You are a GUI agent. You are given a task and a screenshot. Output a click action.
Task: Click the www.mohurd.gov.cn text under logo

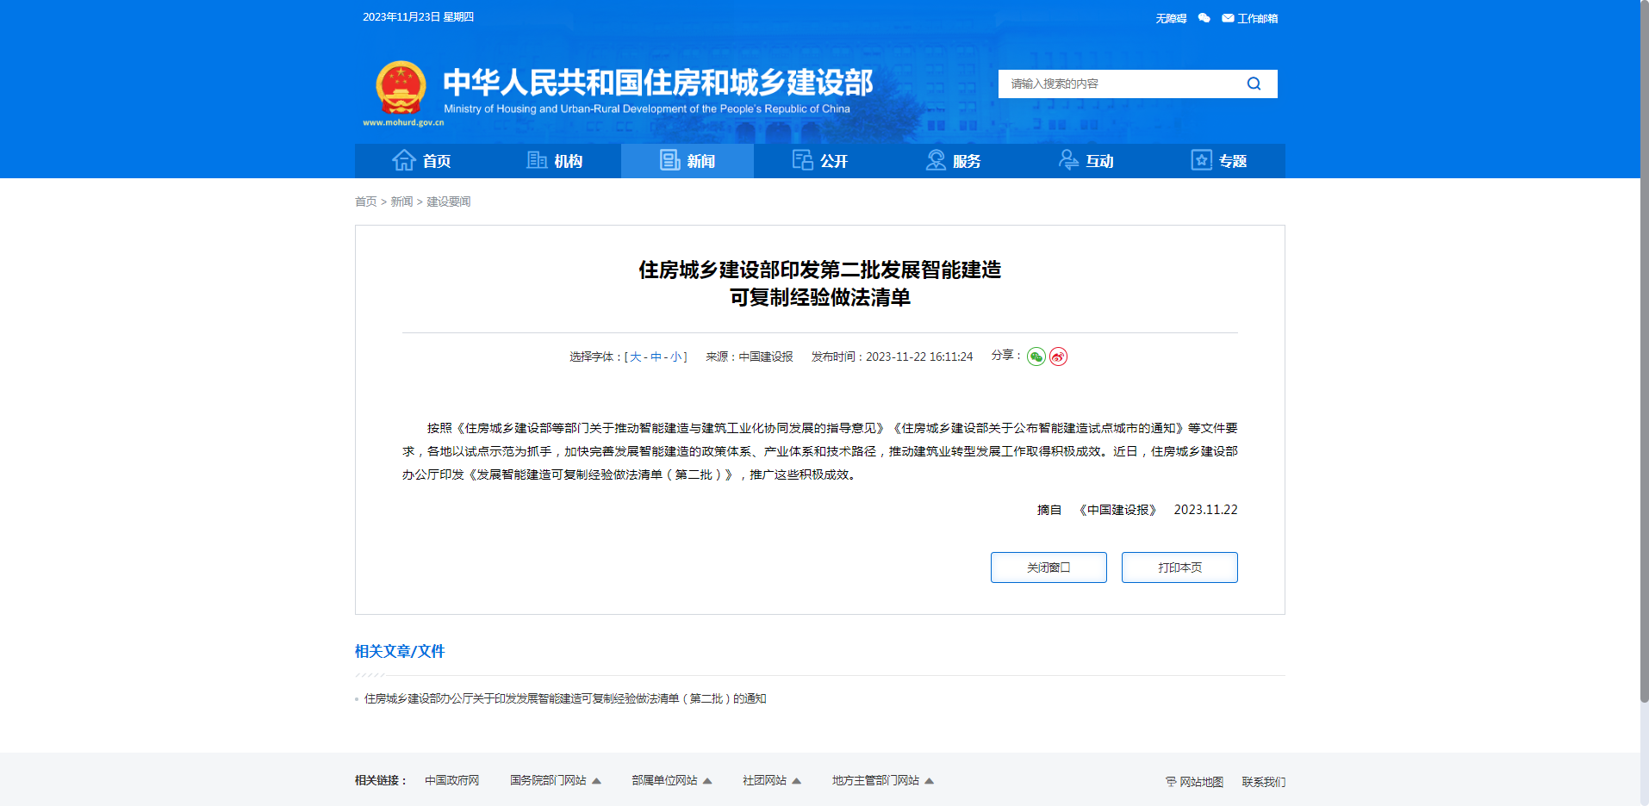(403, 122)
